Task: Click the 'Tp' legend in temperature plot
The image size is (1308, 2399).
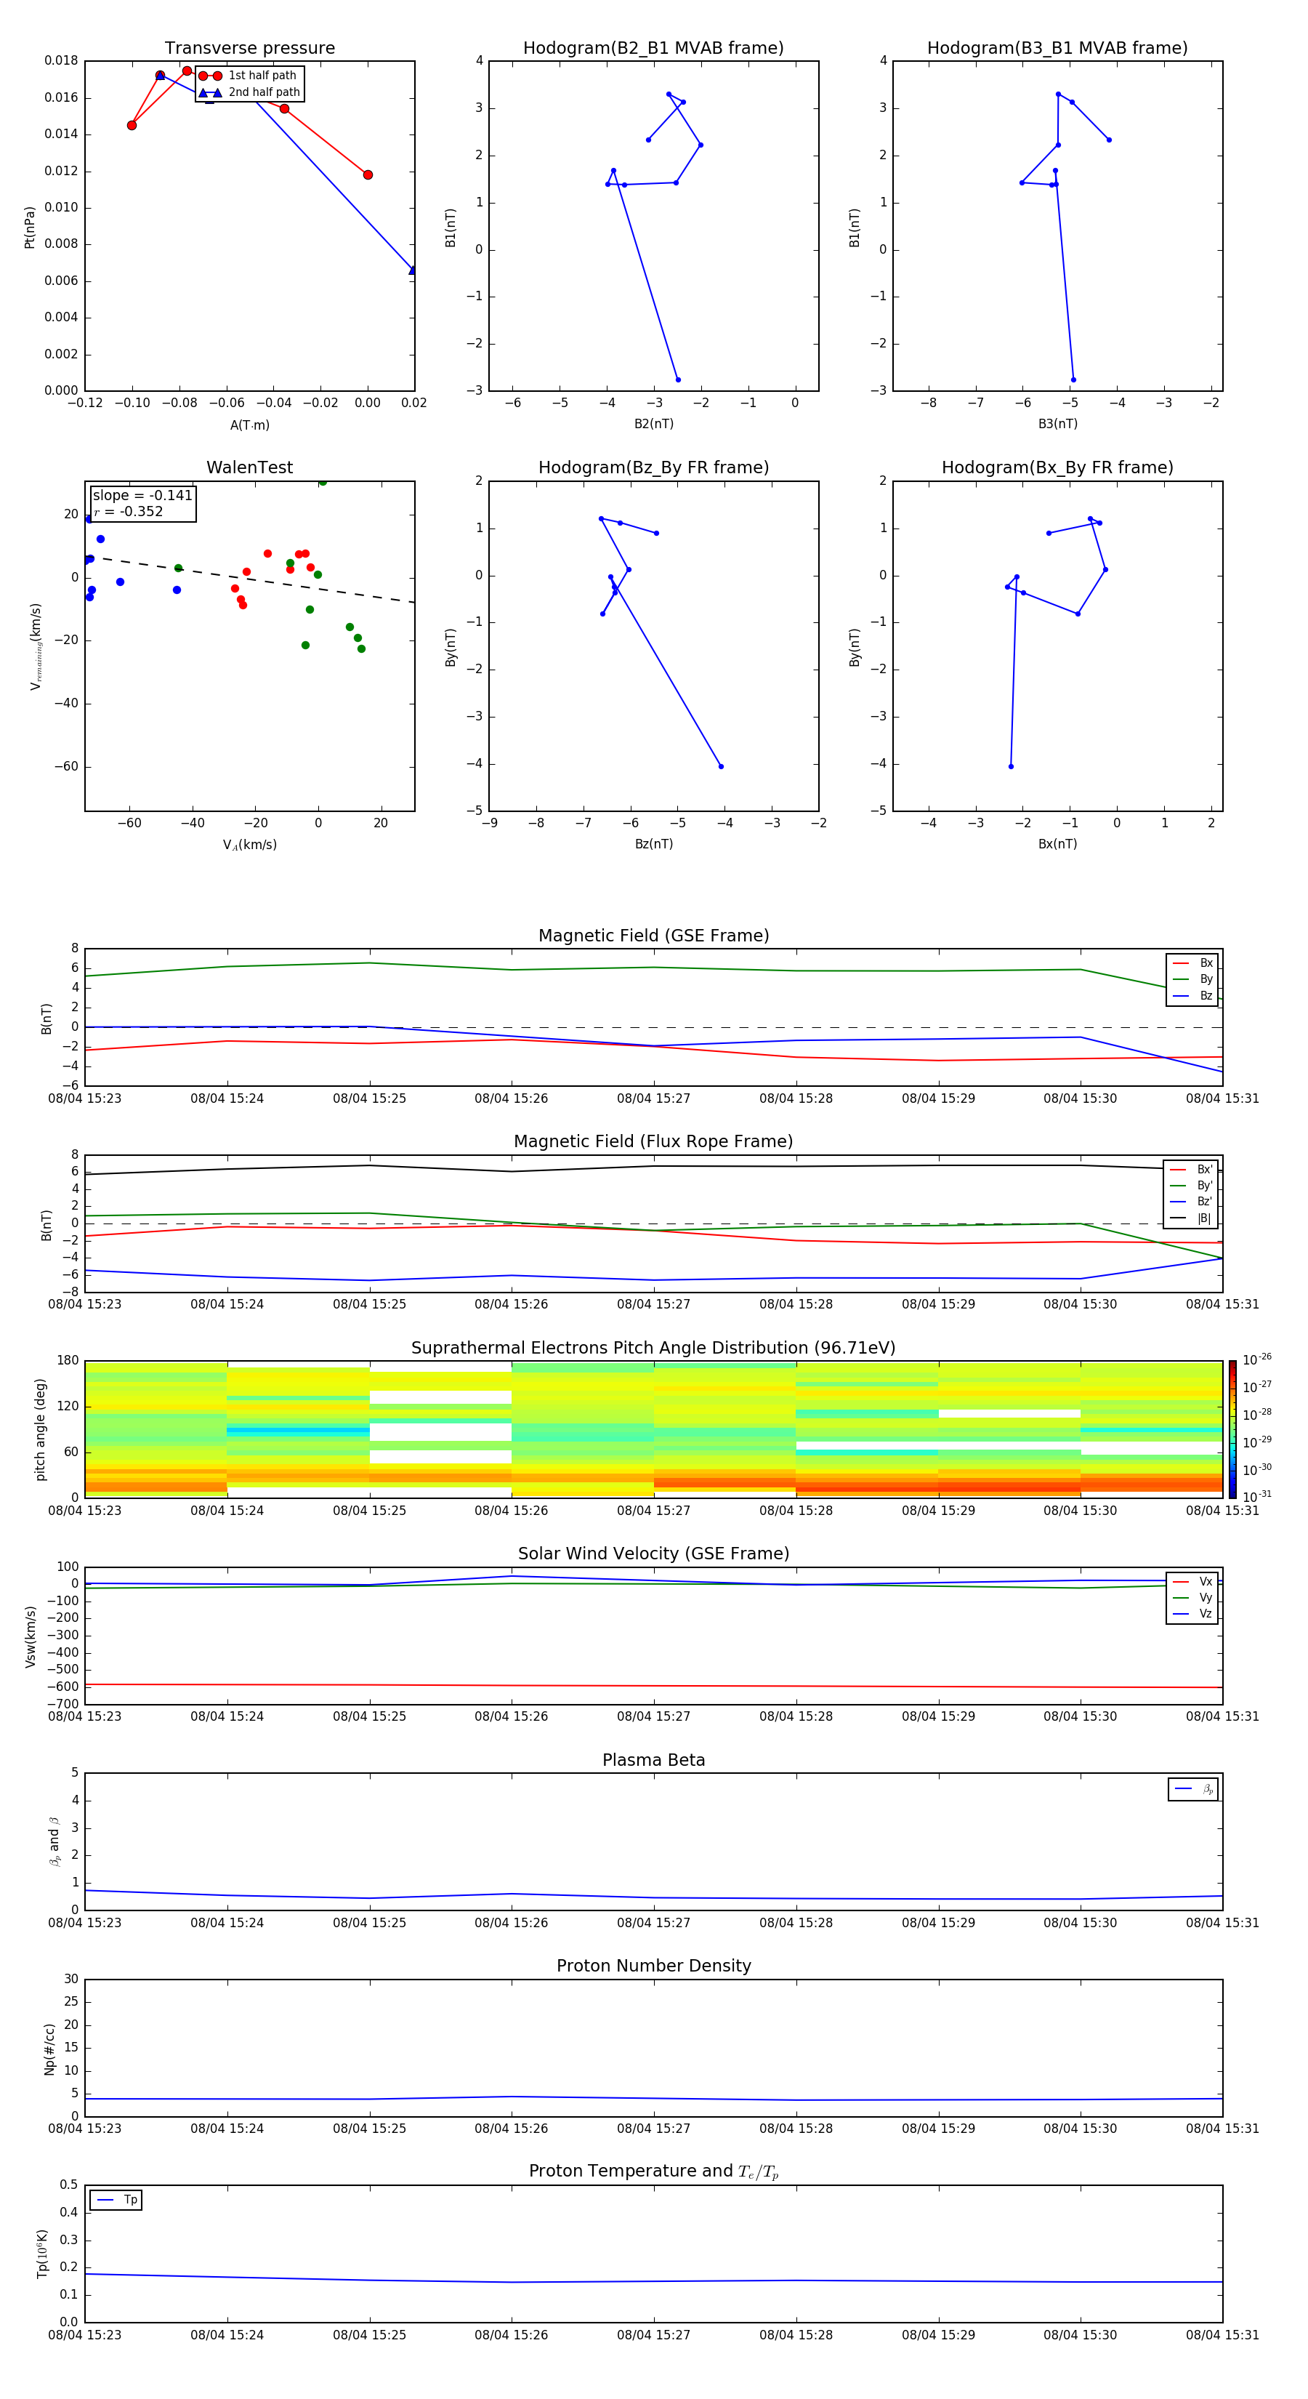Action: [x=116, y=2201]
